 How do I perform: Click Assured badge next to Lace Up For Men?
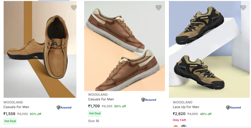pyautogui.click(x=233, y=107)
